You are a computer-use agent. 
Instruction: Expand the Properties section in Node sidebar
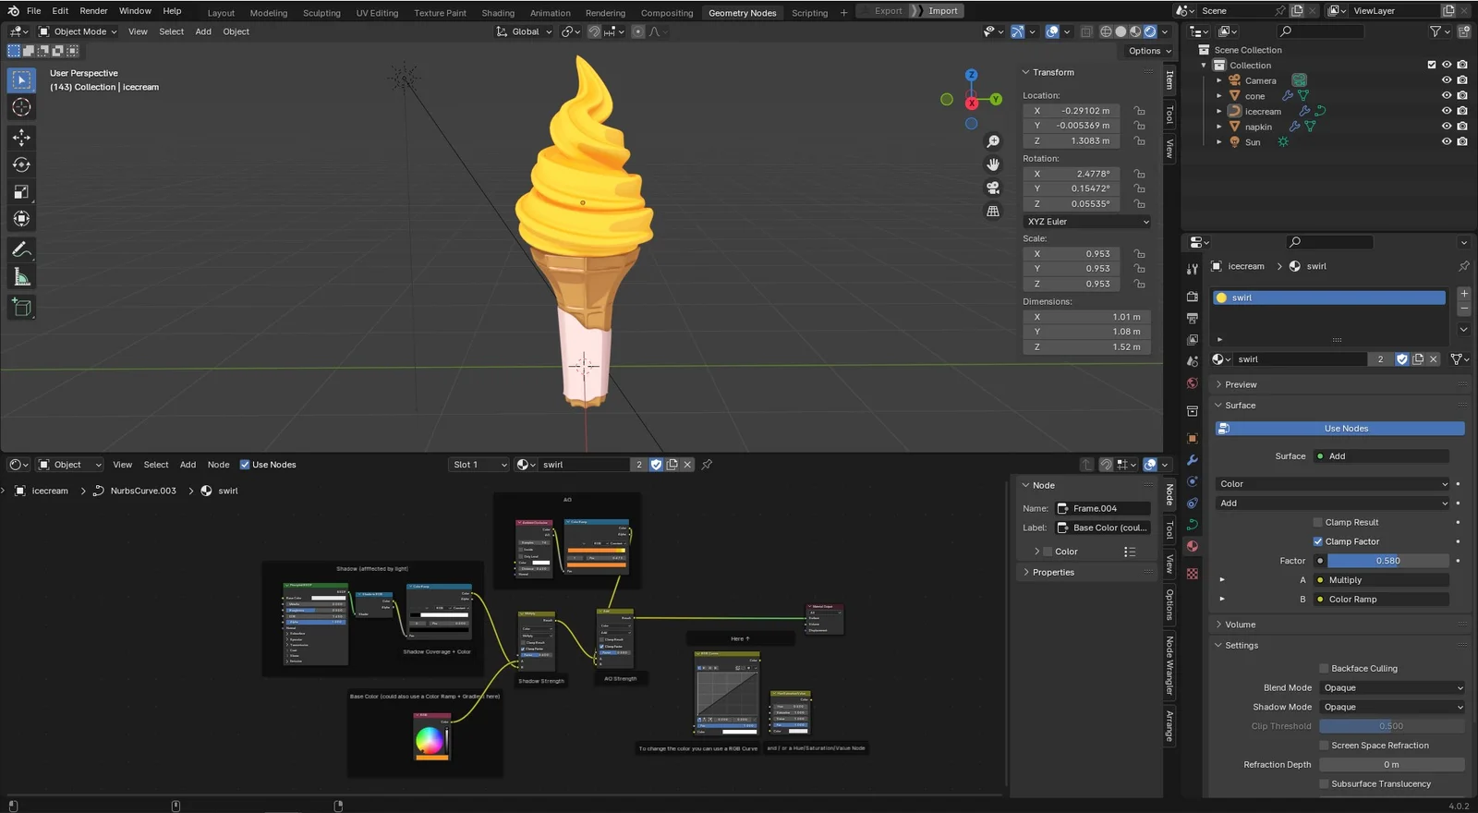[x=1053, y=573]
